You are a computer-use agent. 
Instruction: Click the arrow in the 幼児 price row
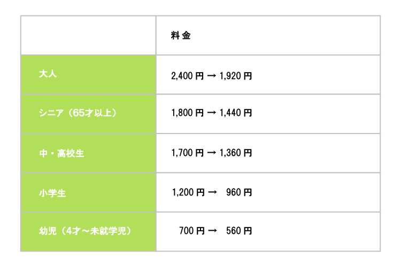(211, 231)
